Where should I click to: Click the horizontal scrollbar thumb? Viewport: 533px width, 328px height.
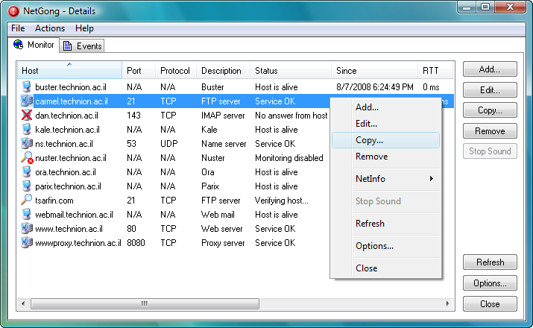145,303
